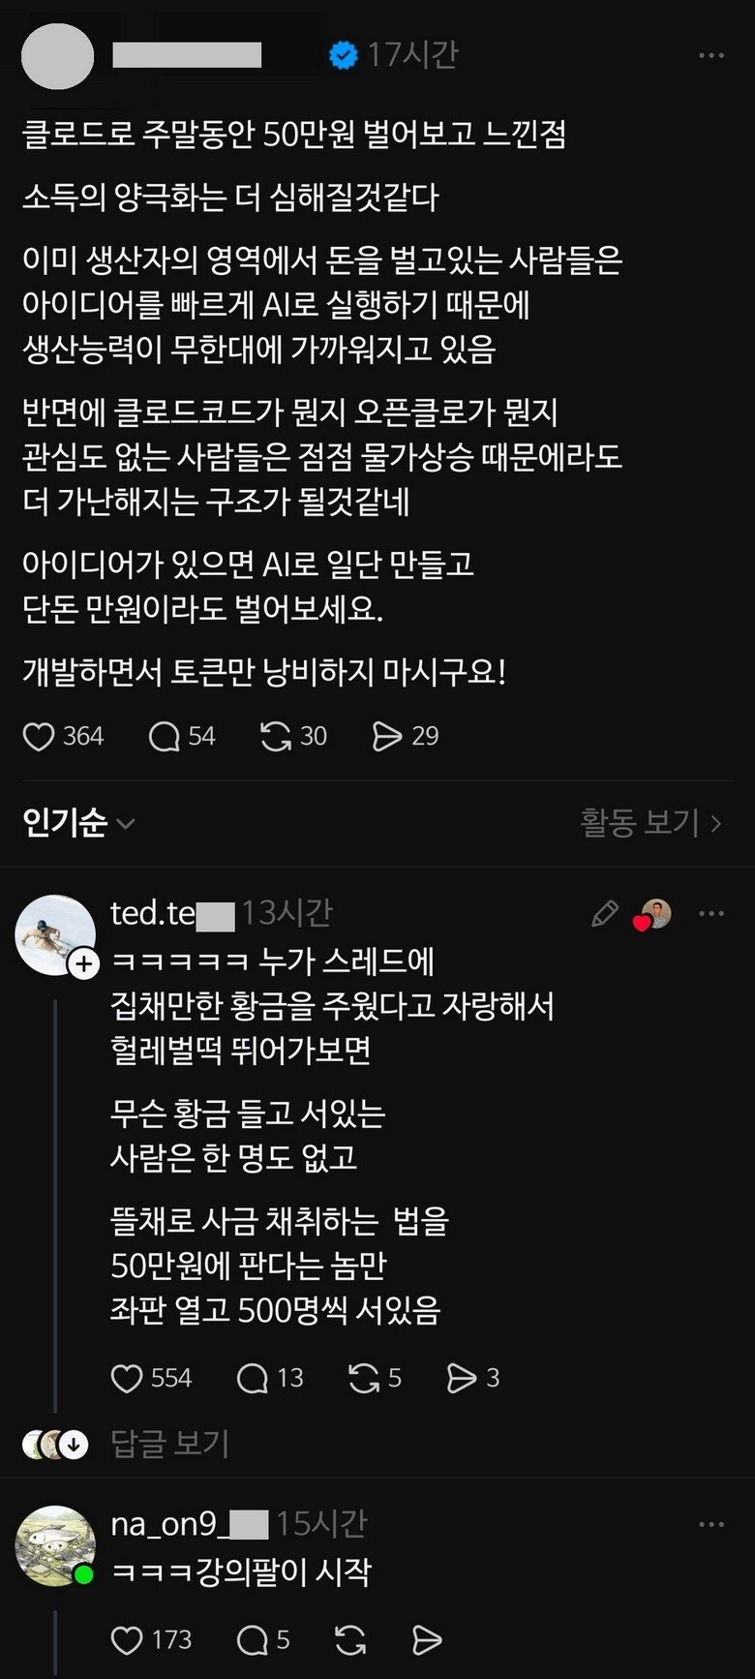Open three-dot menu on ted.te's reply
This screenshot has width=755, height=1679.
(711, 913)
